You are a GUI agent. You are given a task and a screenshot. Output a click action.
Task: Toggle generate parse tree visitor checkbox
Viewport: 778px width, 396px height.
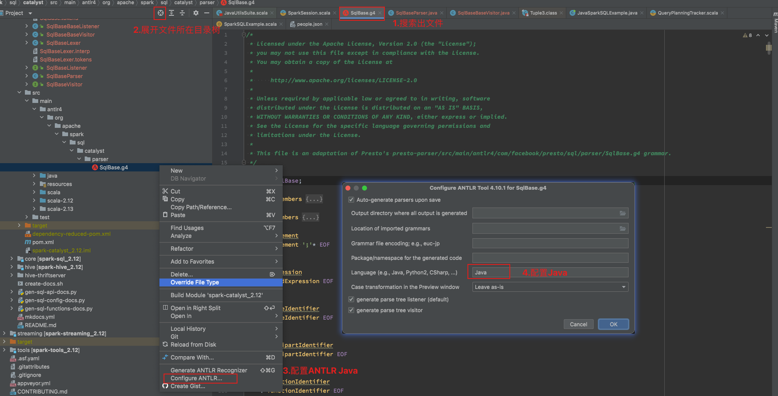coord(351,310)
